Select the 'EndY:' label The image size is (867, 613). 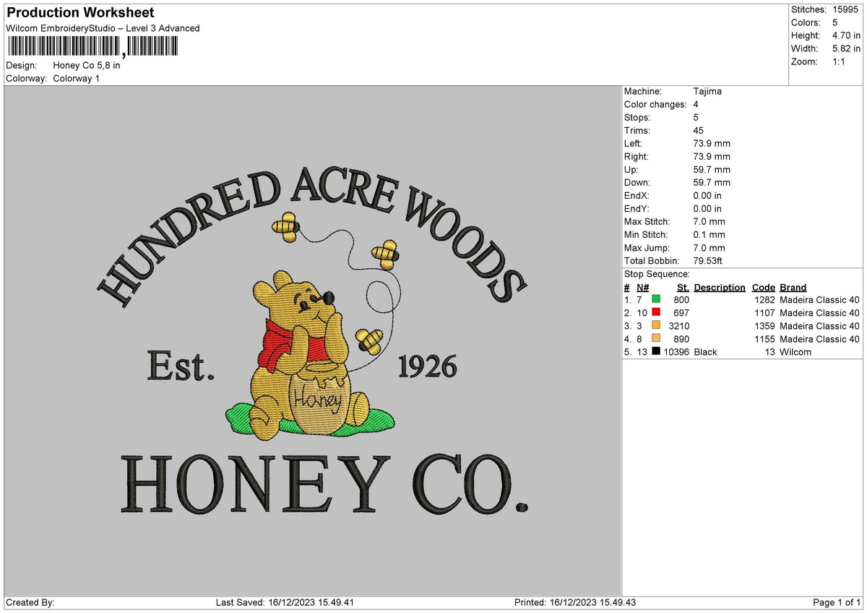tap(637, 208)
